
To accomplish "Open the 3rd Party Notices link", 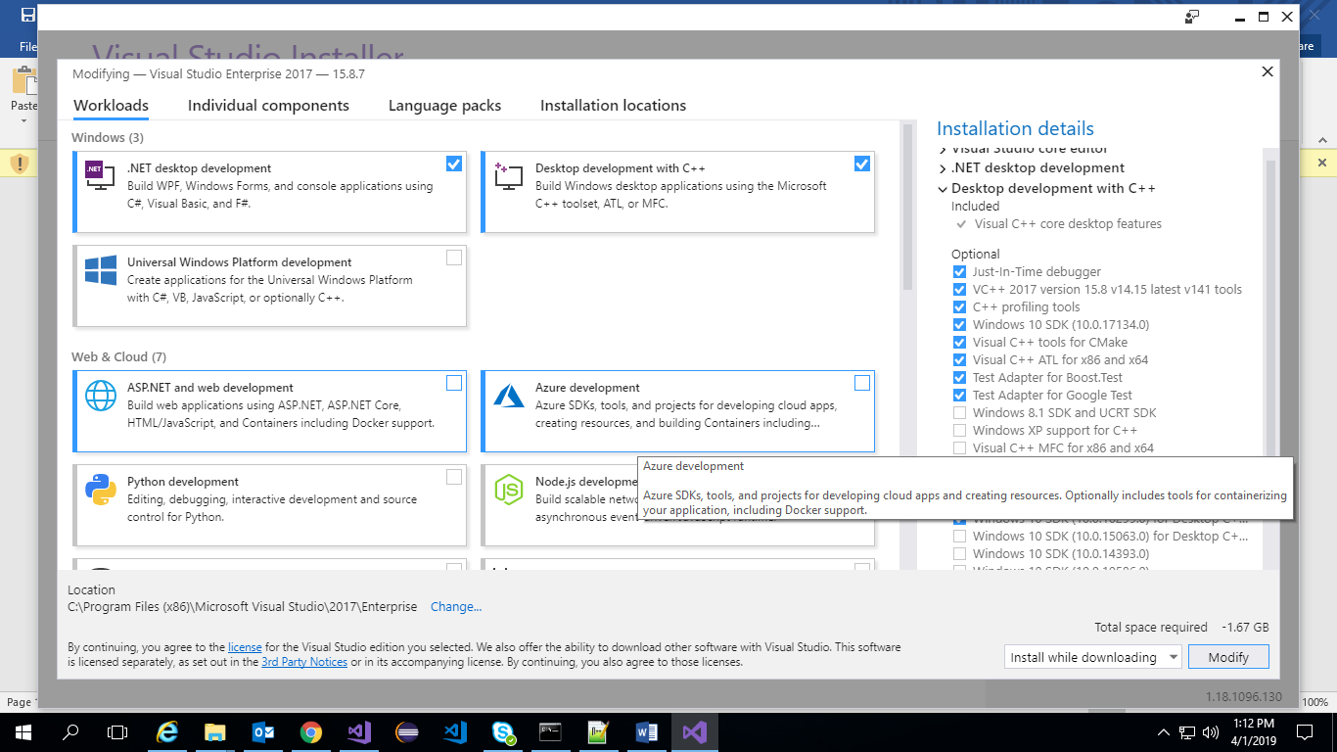I will pyautogui.click(x=304, y=662).
